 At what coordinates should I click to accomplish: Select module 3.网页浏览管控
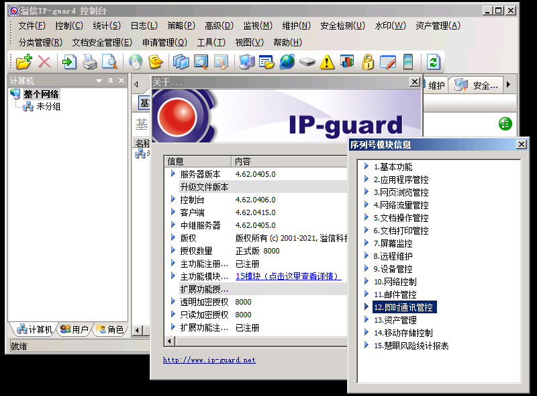pyautogui.click(x=401, y=192)
